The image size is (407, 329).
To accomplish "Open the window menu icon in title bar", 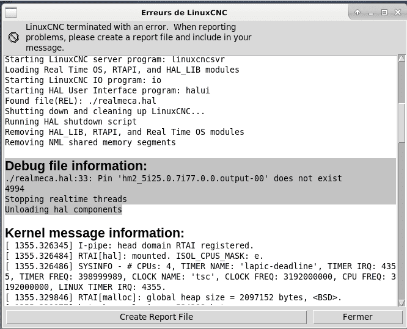I will (x=11, y=12).
